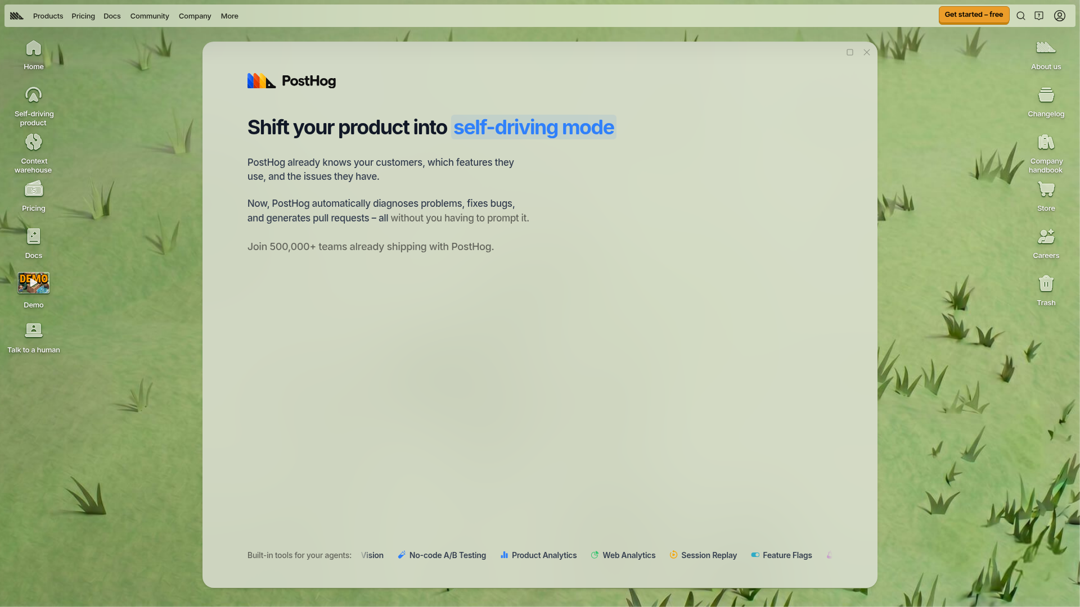Click the PostHog logo in the window
The image size is (1080, 607).
point(291,81)
